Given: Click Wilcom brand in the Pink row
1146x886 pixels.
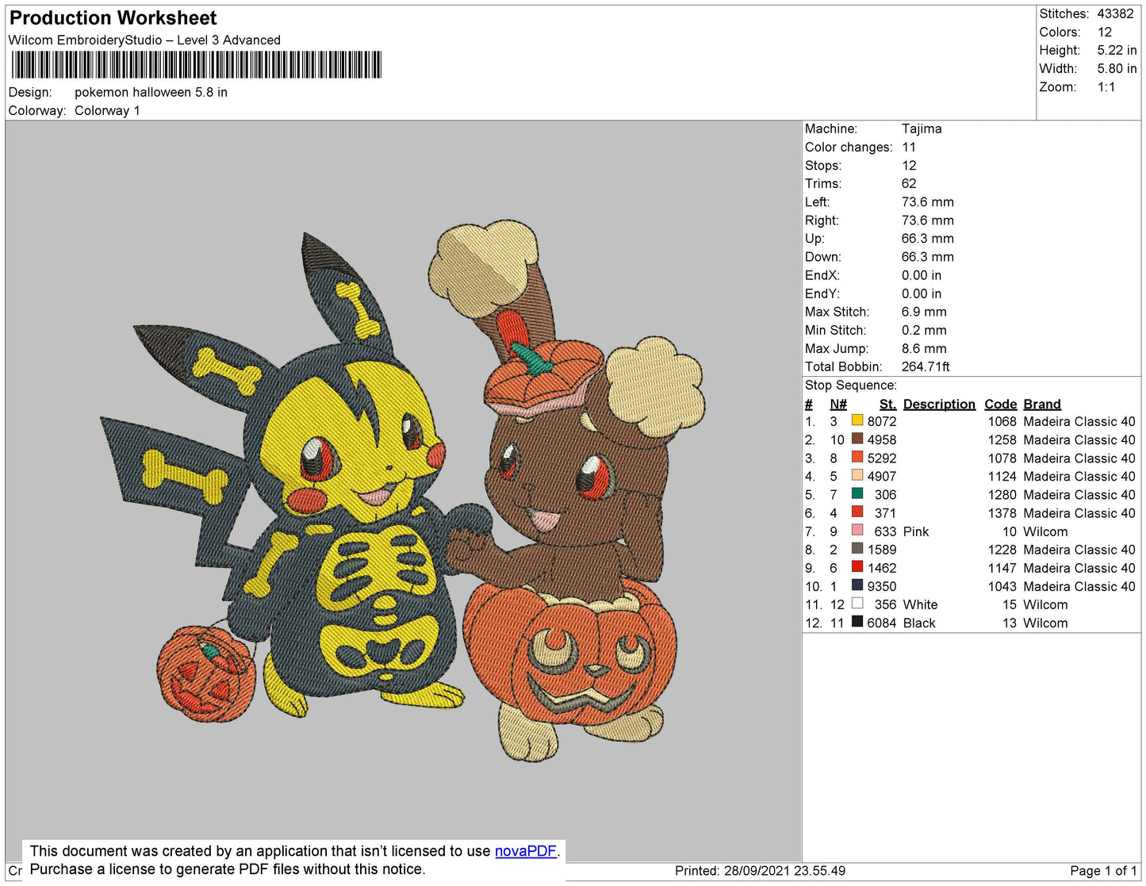Looking at the screenshot, I should pyautogui.click(x=1045, y=531).
